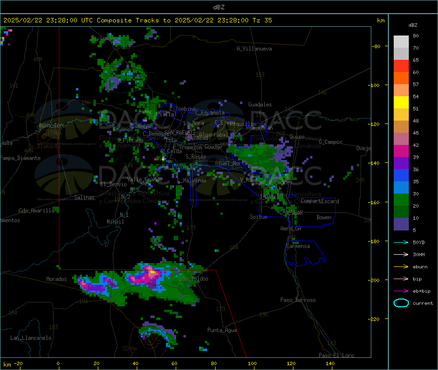This screenshot has height=370, width=438.
Task: Select the magenta 39-42 dBZ legend swatch
Action: point(401,151)
